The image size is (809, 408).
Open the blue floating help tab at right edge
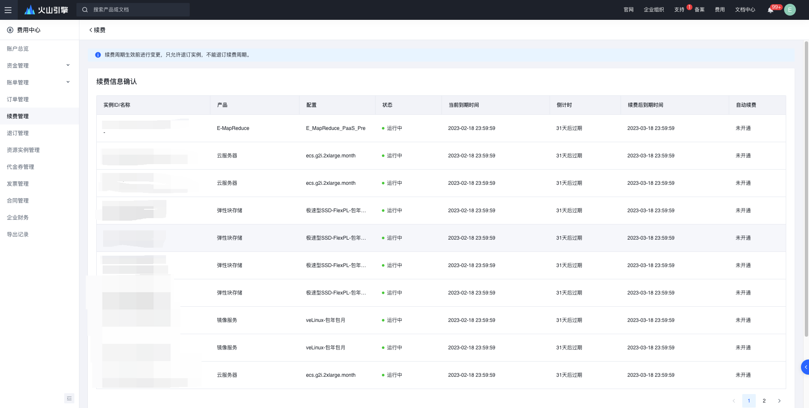[805, 367]
